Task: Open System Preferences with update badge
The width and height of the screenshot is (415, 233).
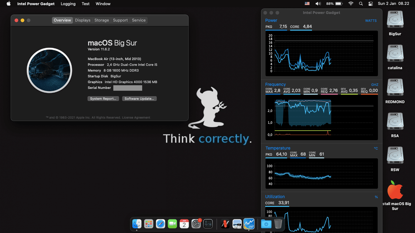Action: point(196,224)
